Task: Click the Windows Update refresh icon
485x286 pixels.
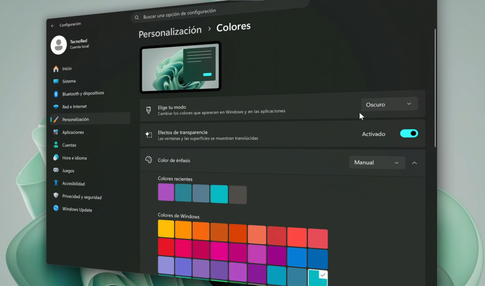Action: (56, 208)
